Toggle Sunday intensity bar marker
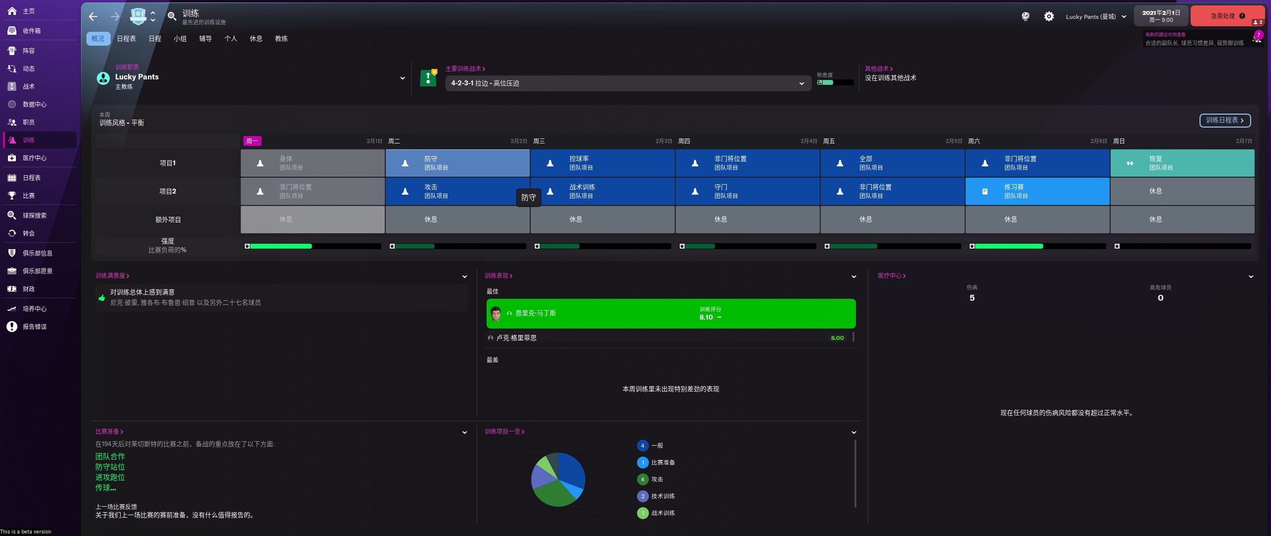The width and height of the screenshot is (1271, 536). pos(1117,246)
